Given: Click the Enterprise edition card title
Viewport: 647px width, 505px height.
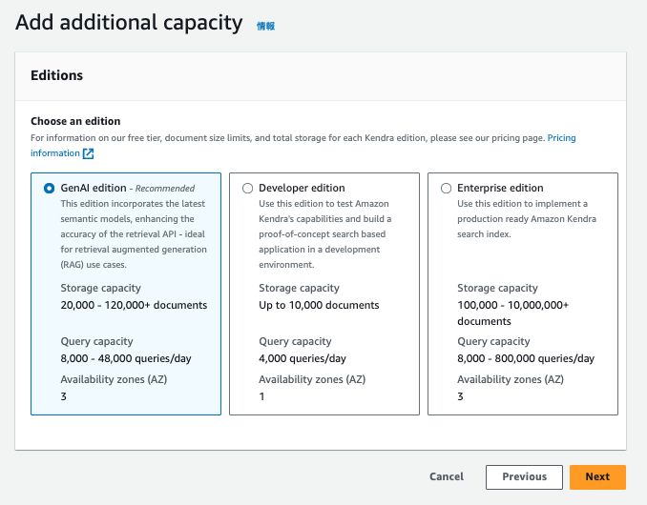Looking at the screenshot, I should [x=500, y=188].
